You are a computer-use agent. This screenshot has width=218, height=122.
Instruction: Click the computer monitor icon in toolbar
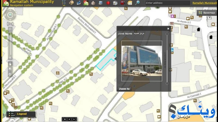point(101,3)
